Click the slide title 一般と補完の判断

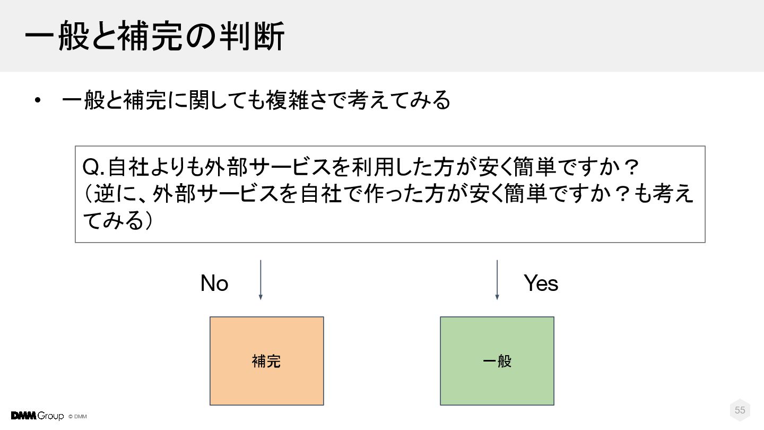pyautogui.click(x=155, y=37)
